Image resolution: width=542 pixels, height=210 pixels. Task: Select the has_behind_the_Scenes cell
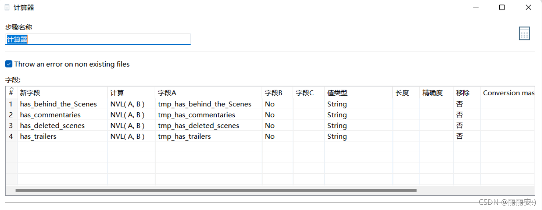pyautogui.click(x=63, y=104)
